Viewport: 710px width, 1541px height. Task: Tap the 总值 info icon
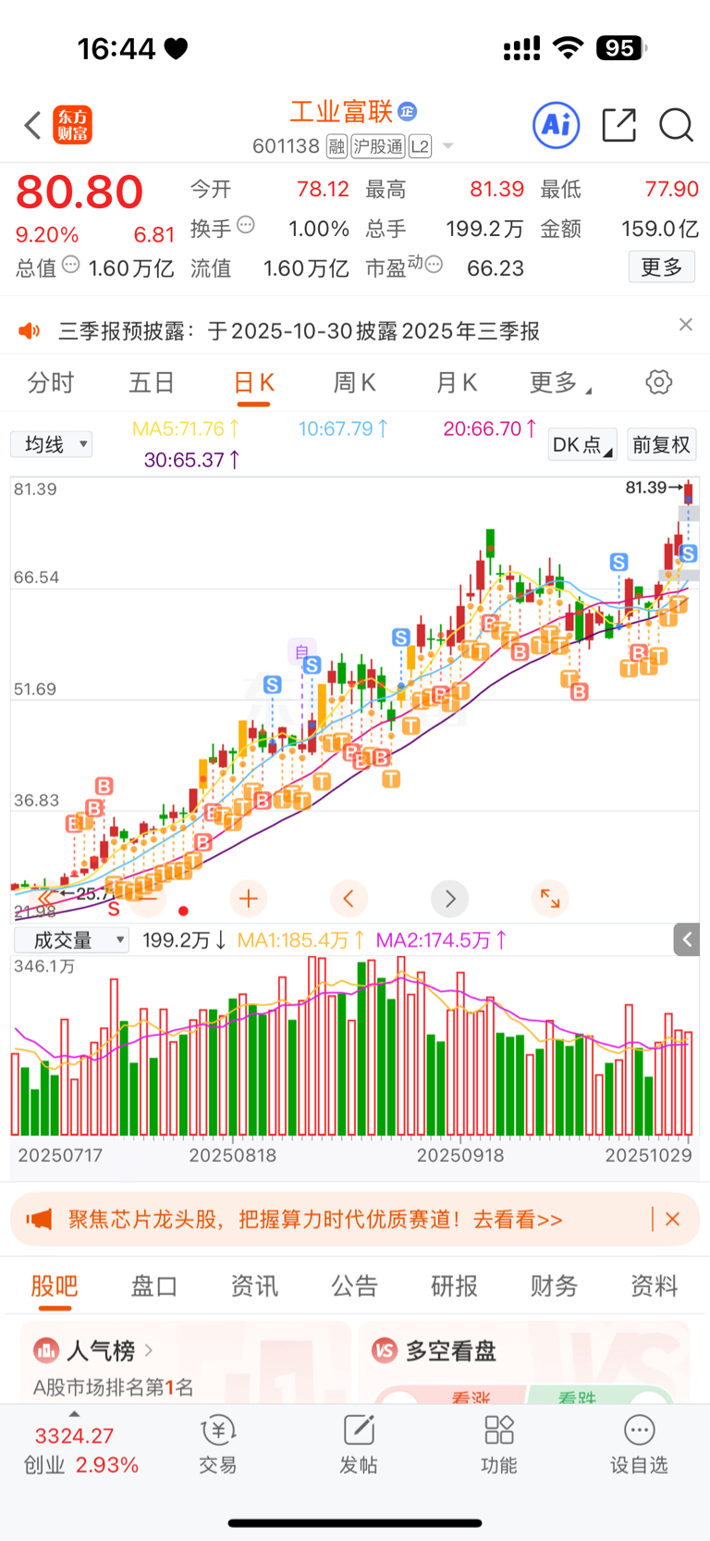pos(71,265)
